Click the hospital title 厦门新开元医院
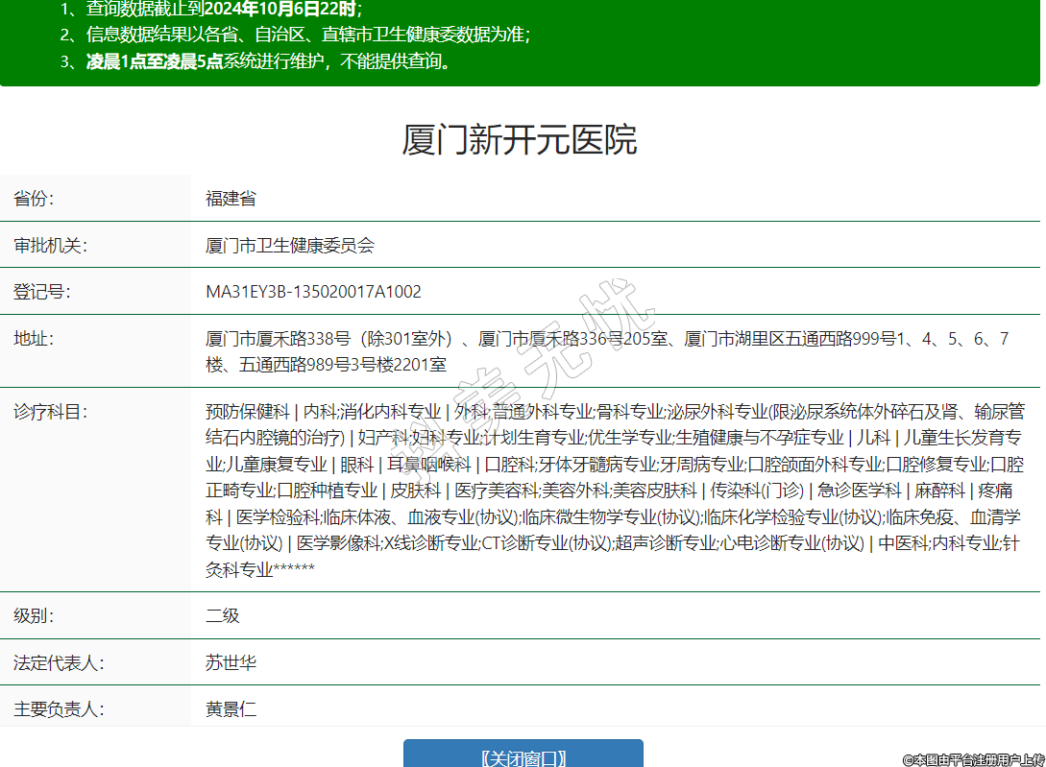The image size is (1046, 767). pyautogui.click(x=520, y=140)
